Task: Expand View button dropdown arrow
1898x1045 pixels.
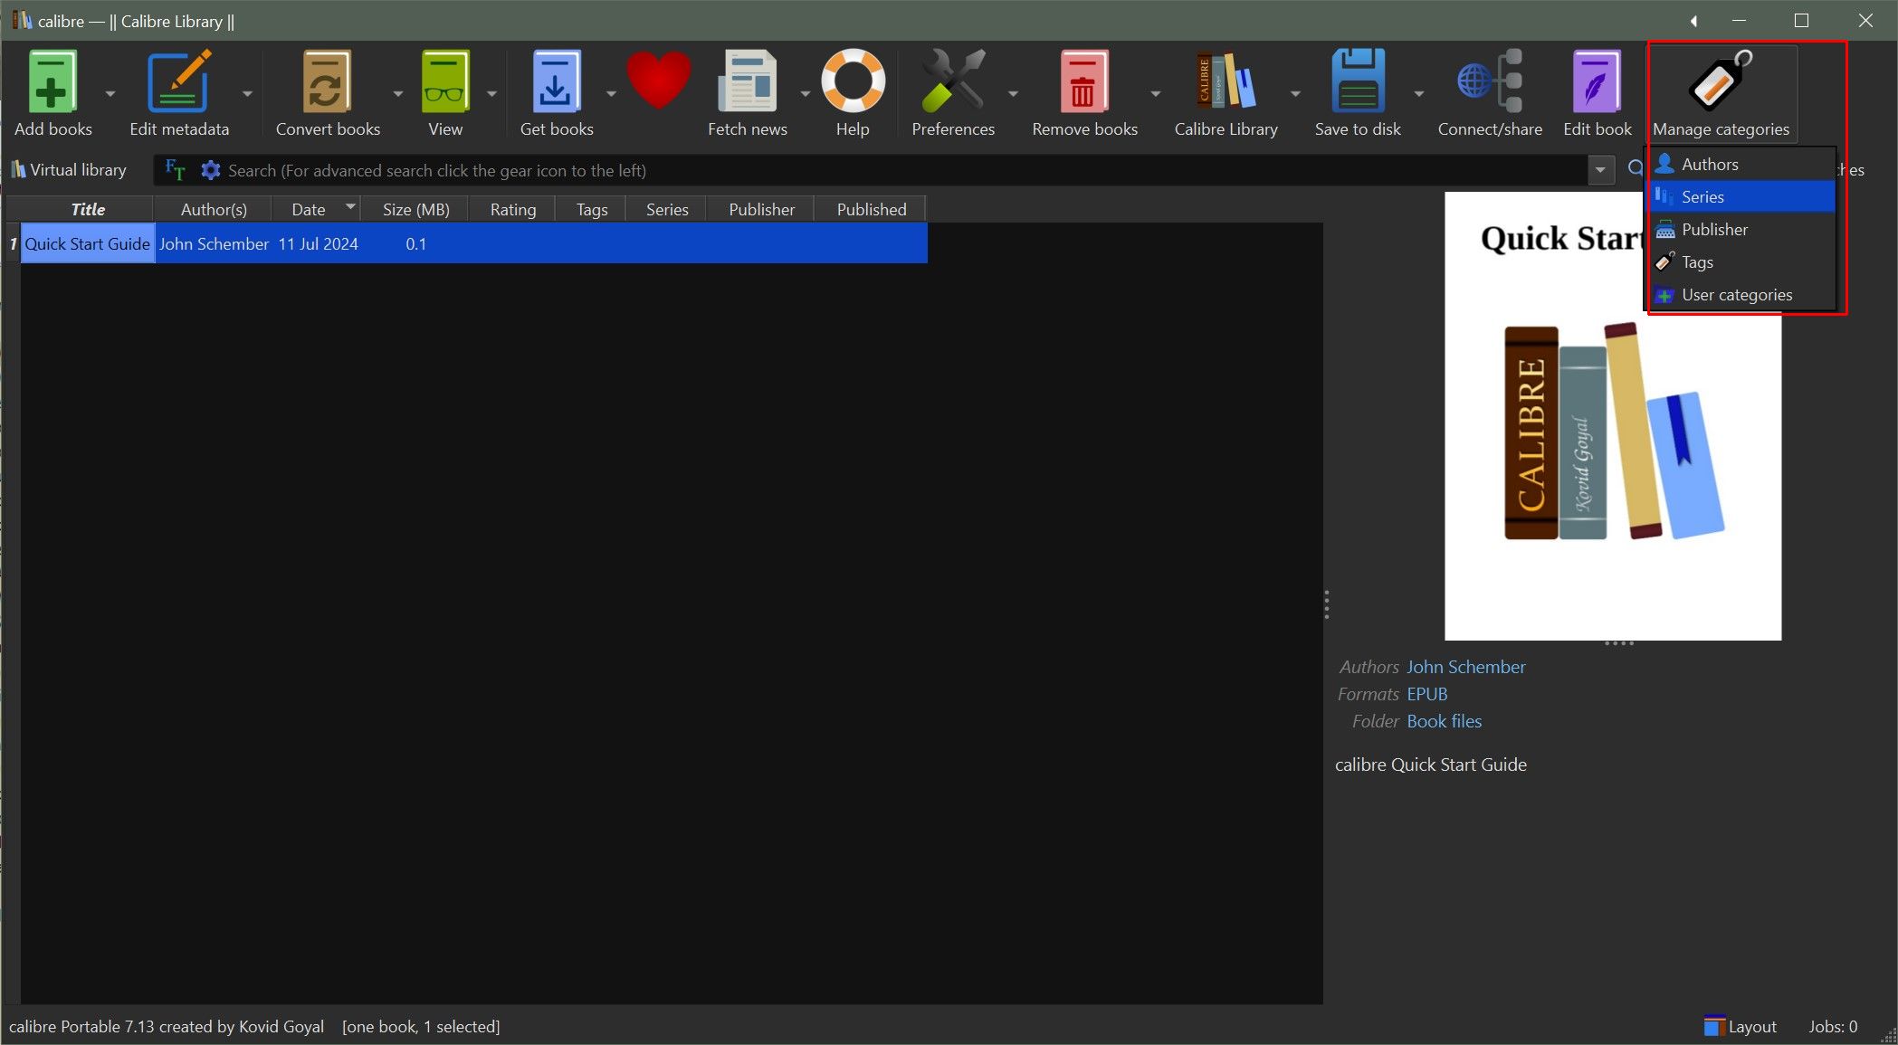Action: 491,93
